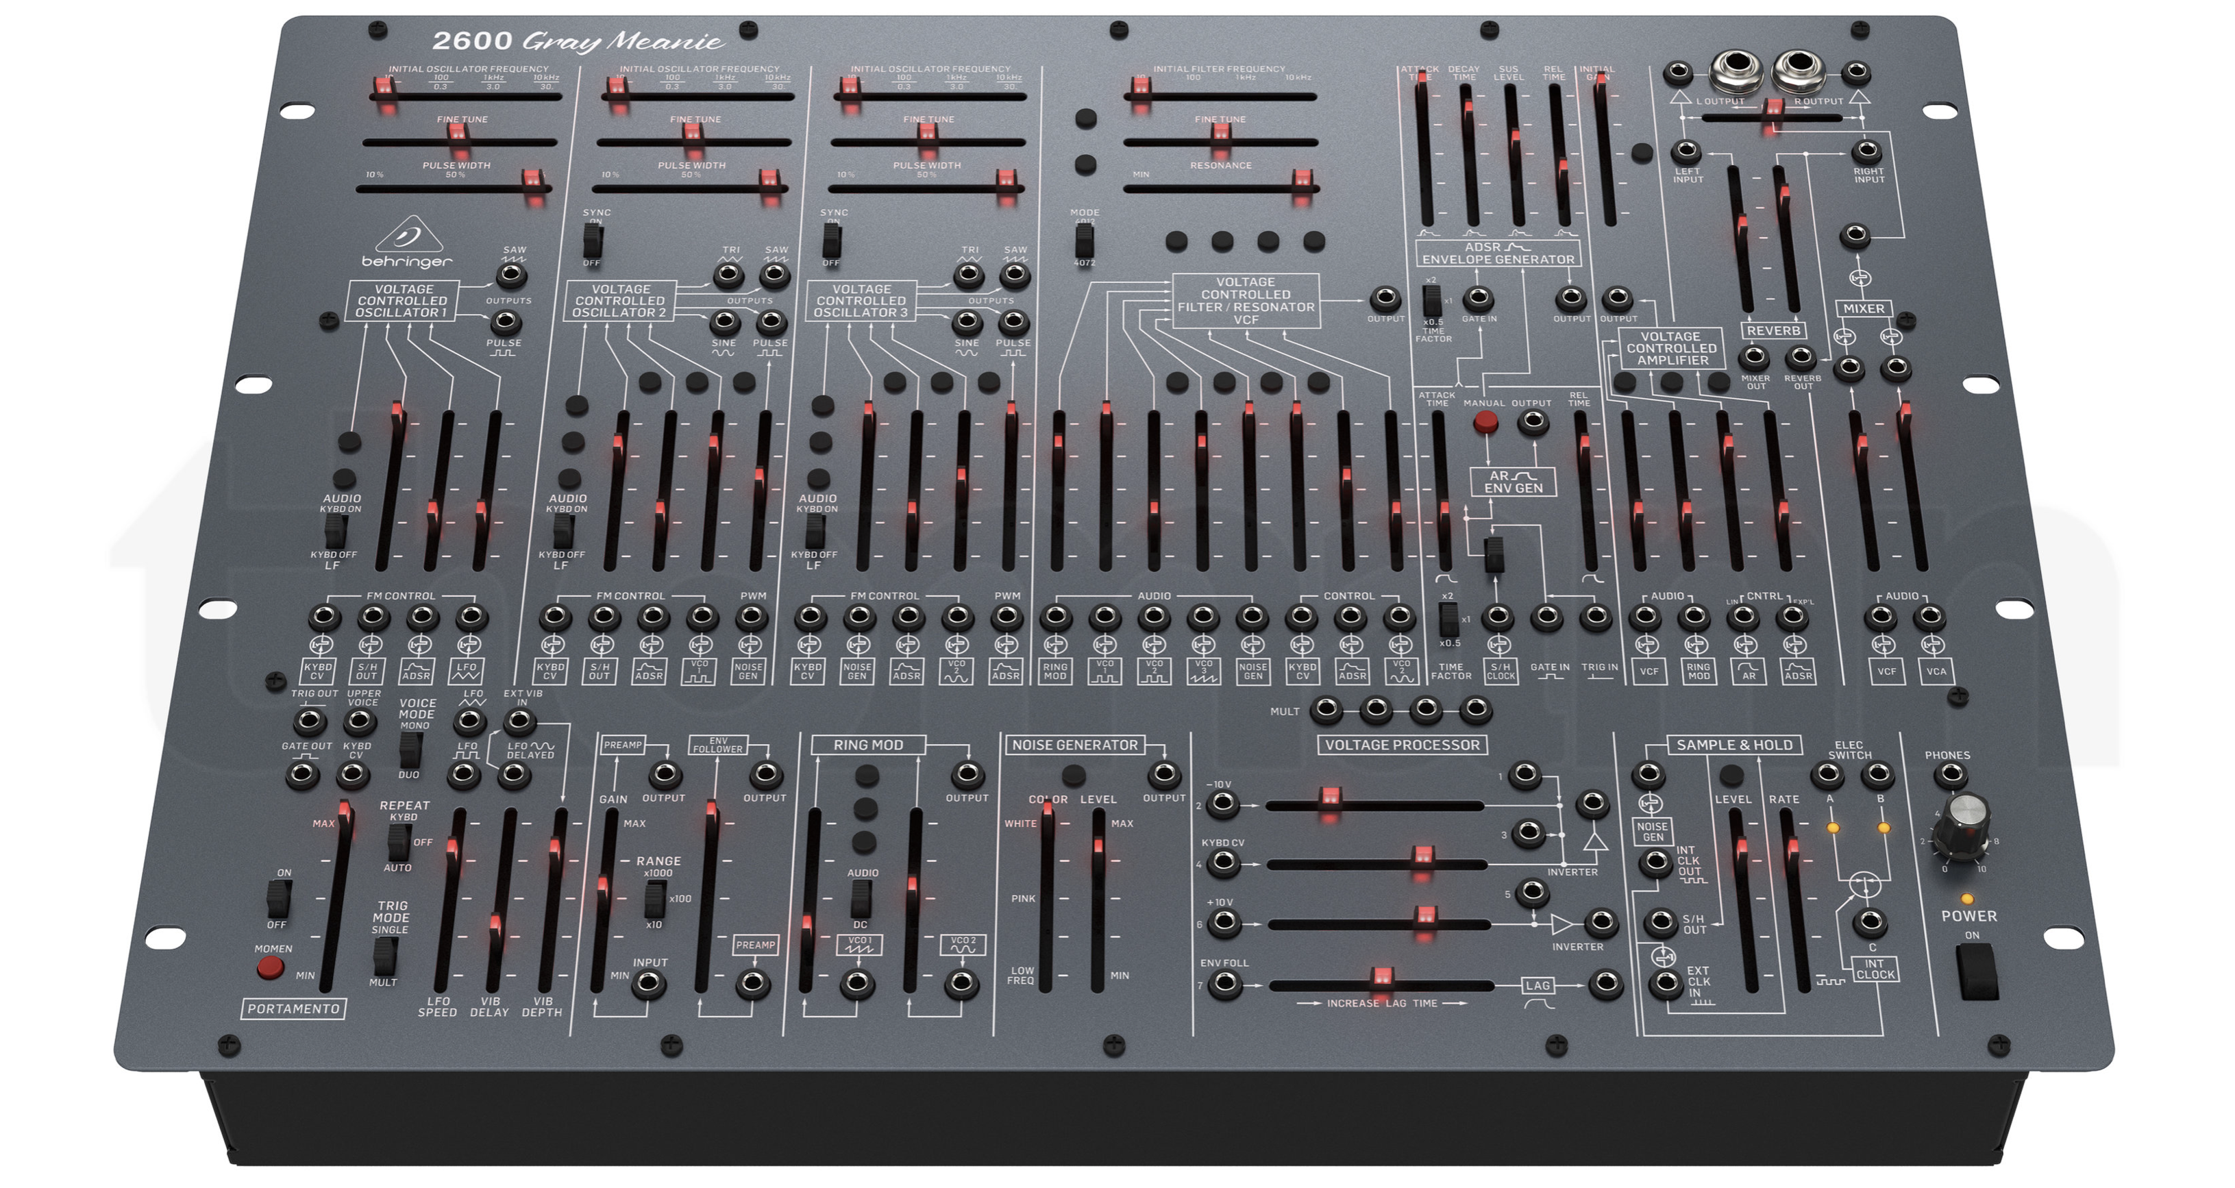This screenshot has height=1188, width=2235.
Task: Click the '2600 Gray Meanie' title text
Action: click(578, 42)
